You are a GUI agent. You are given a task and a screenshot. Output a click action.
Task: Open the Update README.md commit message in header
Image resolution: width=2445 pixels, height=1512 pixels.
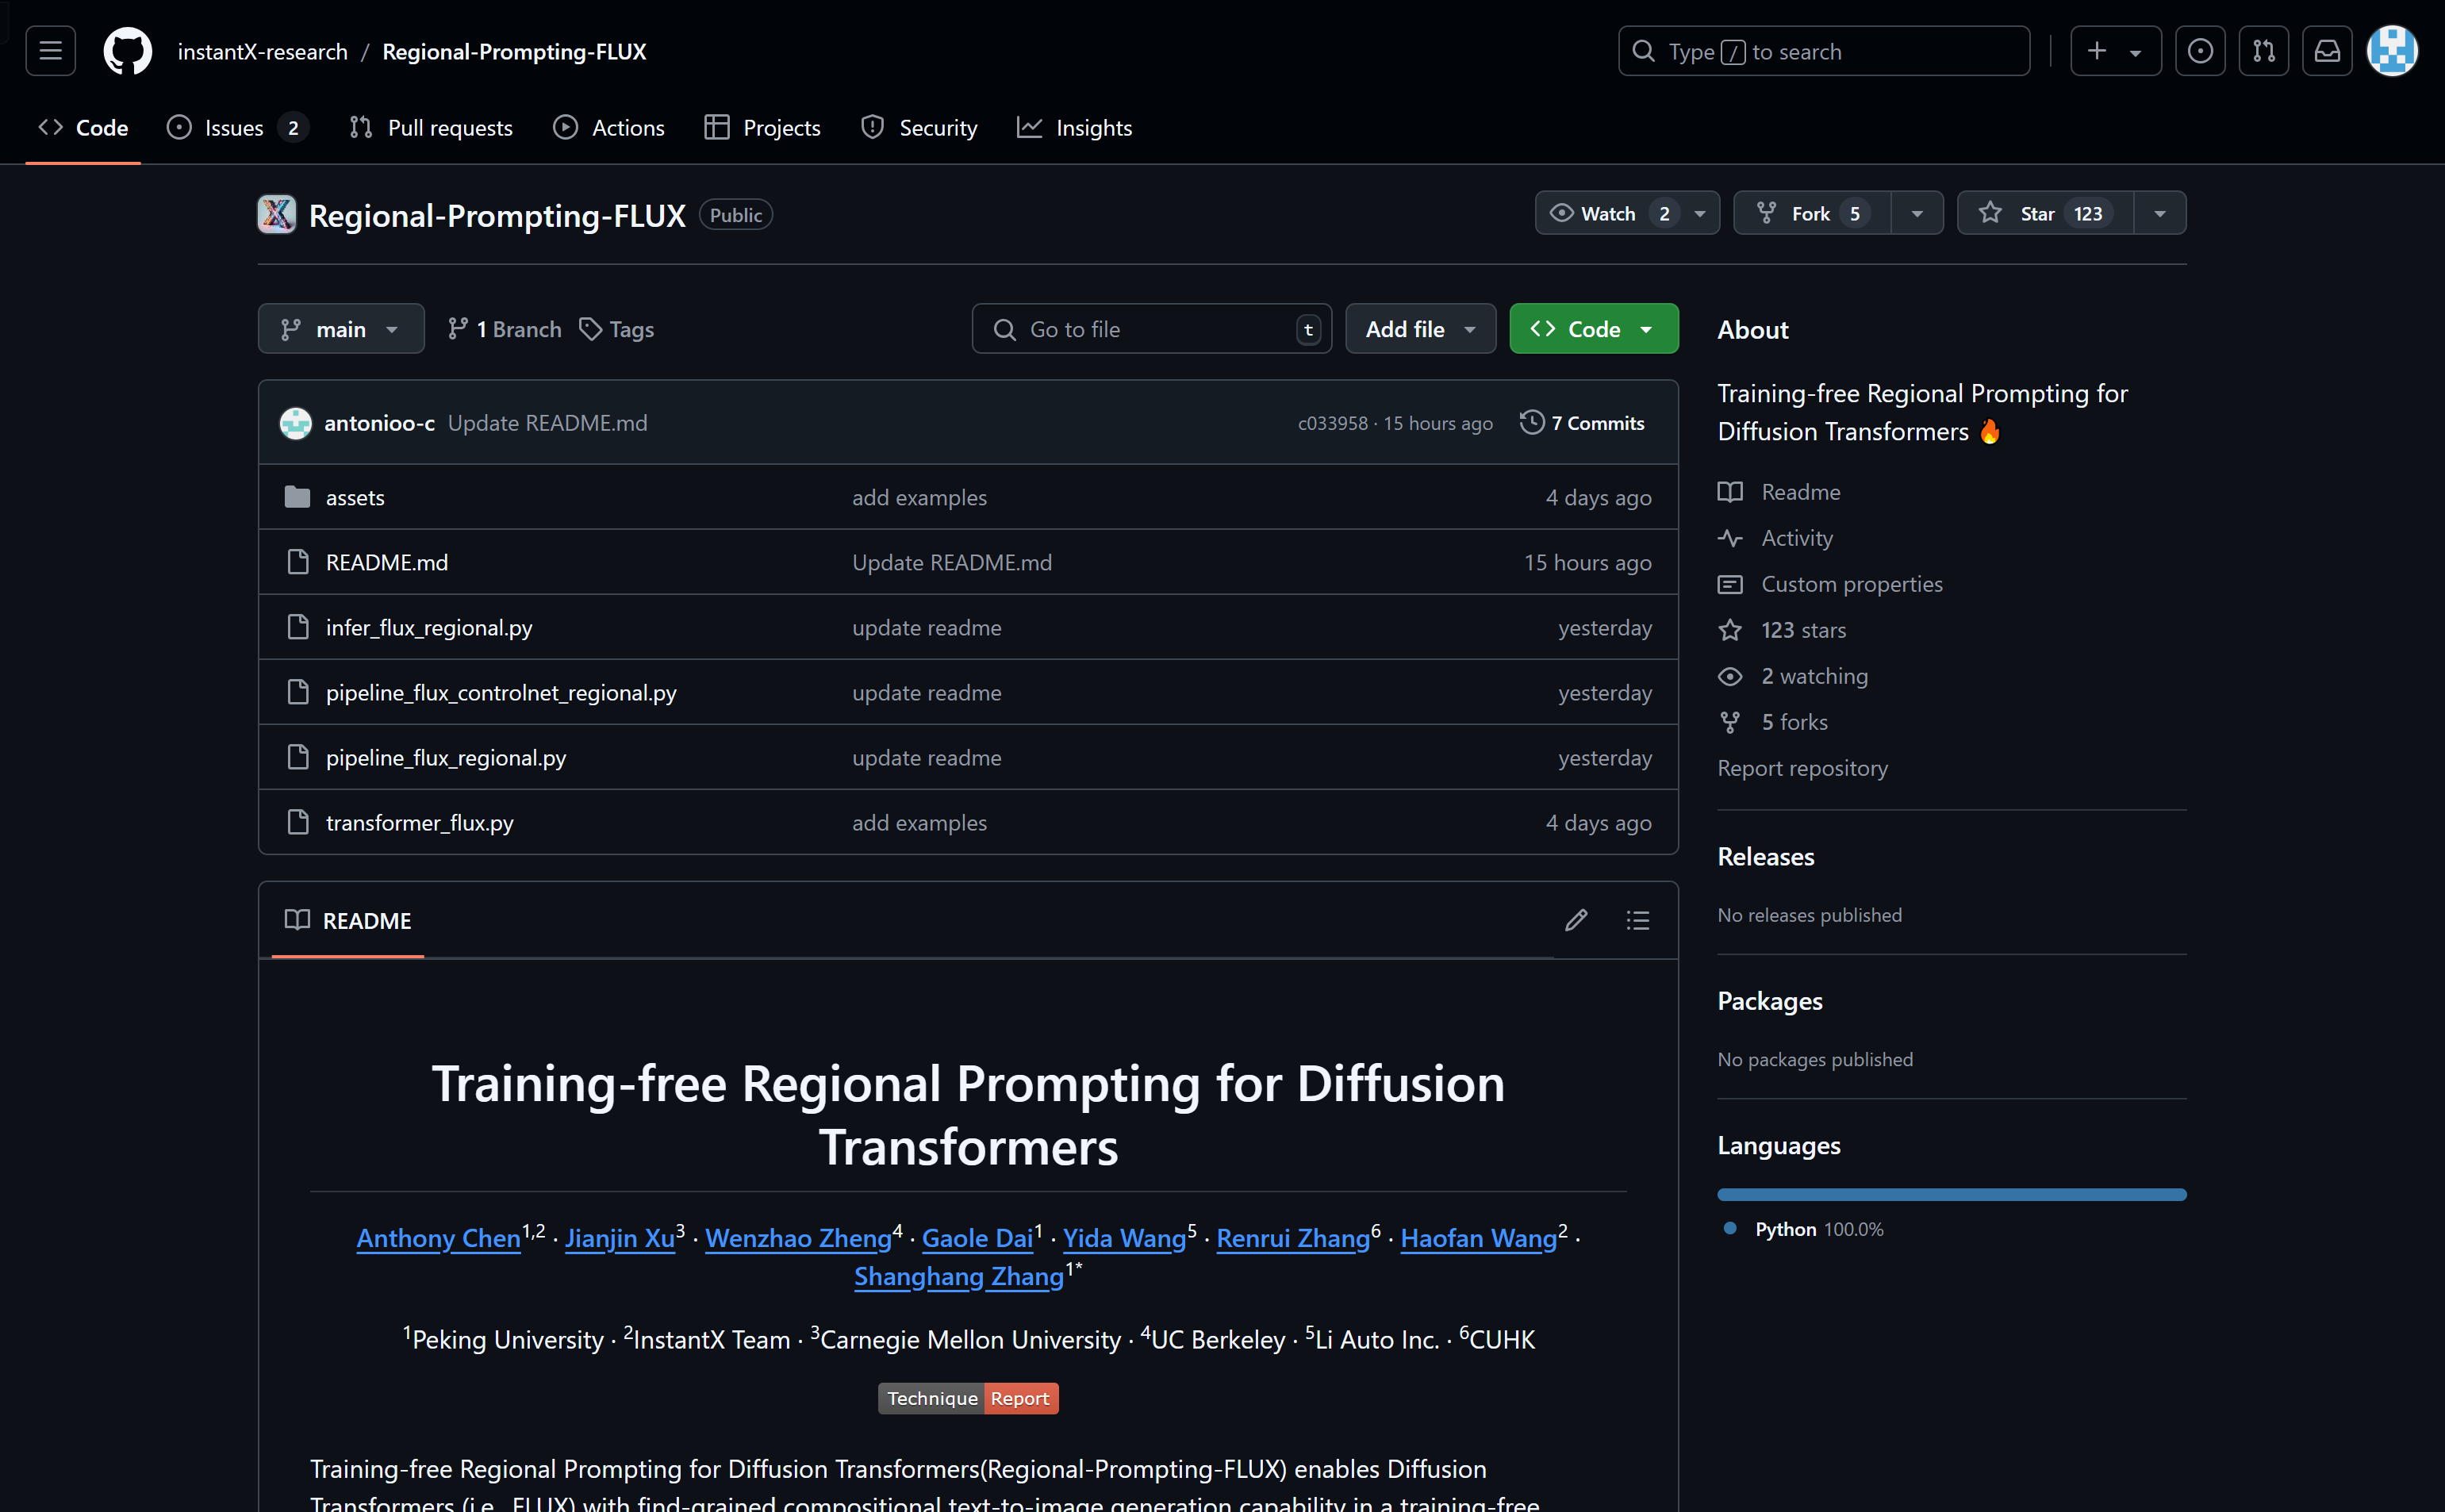[547, 423]
